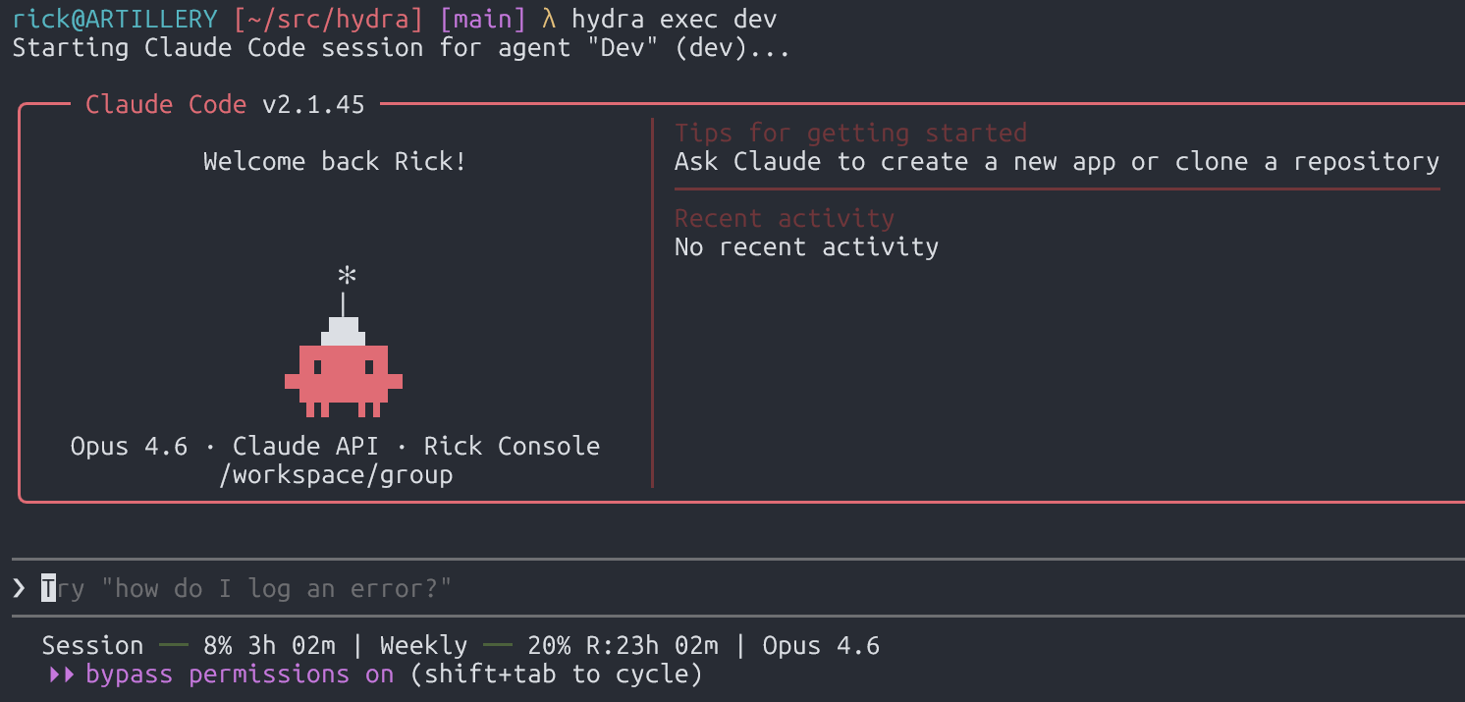Select the "Ask Claude to create a new app" tip

[x=1057, y=162]
